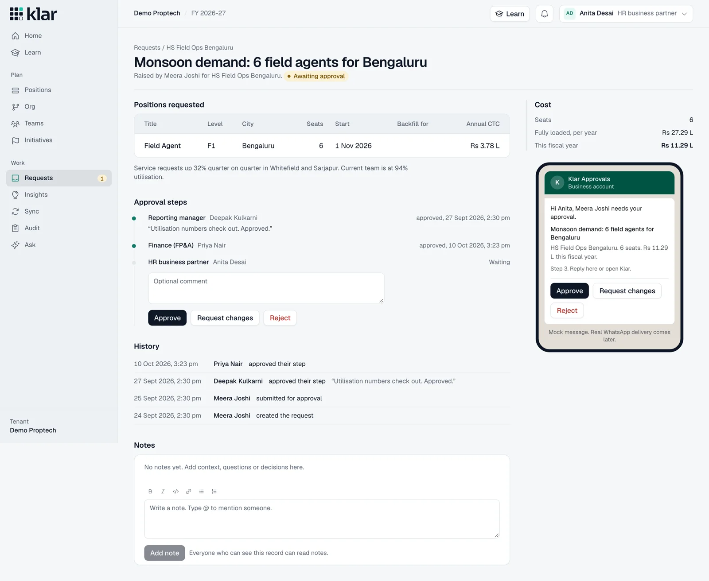Open Initiatives from the sidebar
Viewport: 709px width, 581px height.
click(58, 140)
